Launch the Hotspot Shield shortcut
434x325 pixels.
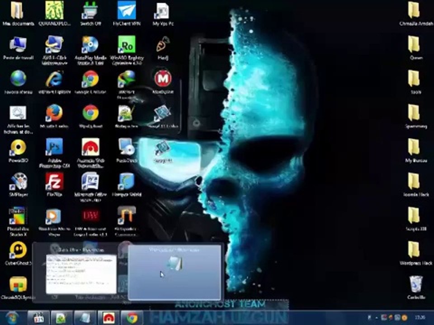127,181
